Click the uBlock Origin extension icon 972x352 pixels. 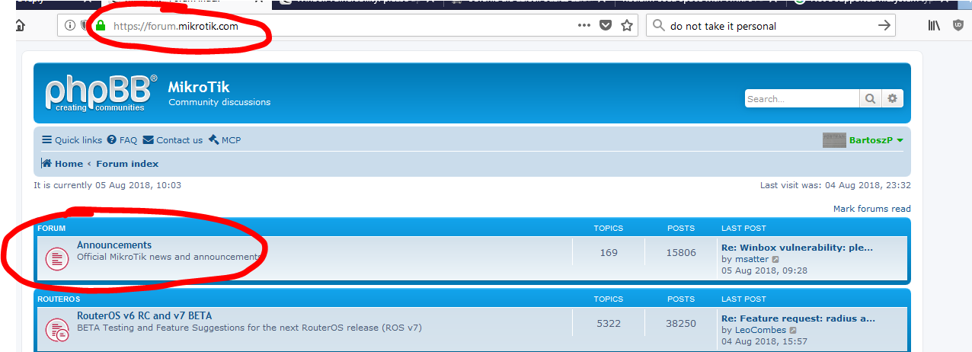tap(958, 26)
